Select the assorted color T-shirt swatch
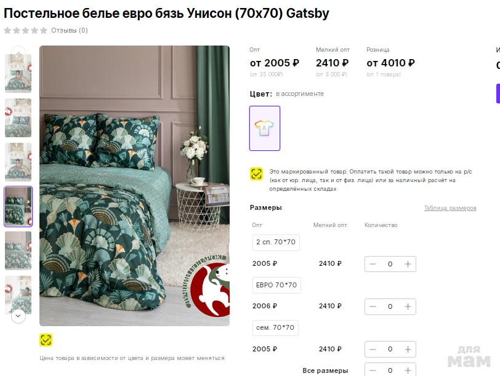The height and width of the screenshot is (376, 500). pos(265,128)
